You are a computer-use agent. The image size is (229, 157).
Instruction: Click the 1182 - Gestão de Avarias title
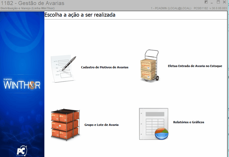coord(32,3)
